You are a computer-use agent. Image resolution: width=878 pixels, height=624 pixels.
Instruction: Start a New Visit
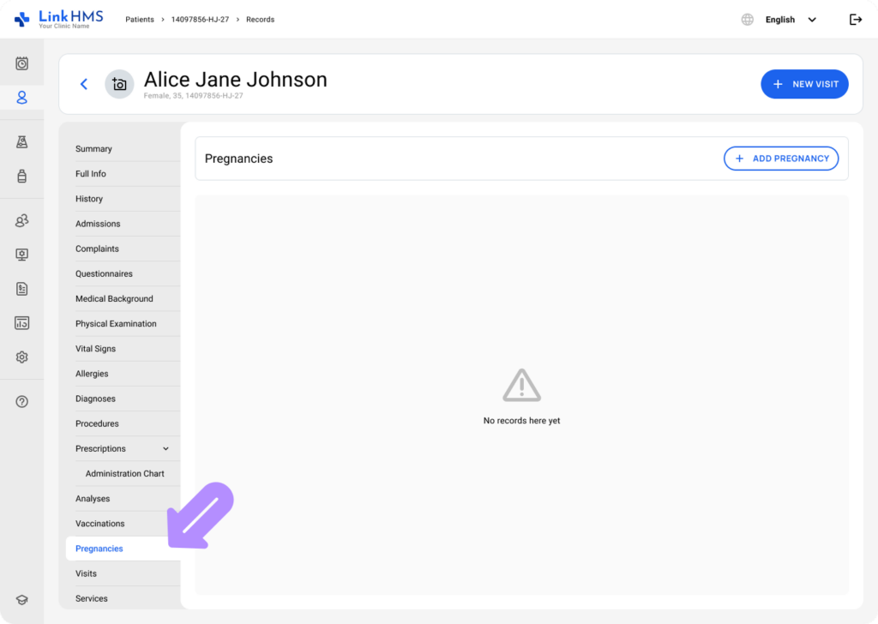(804, 84)
